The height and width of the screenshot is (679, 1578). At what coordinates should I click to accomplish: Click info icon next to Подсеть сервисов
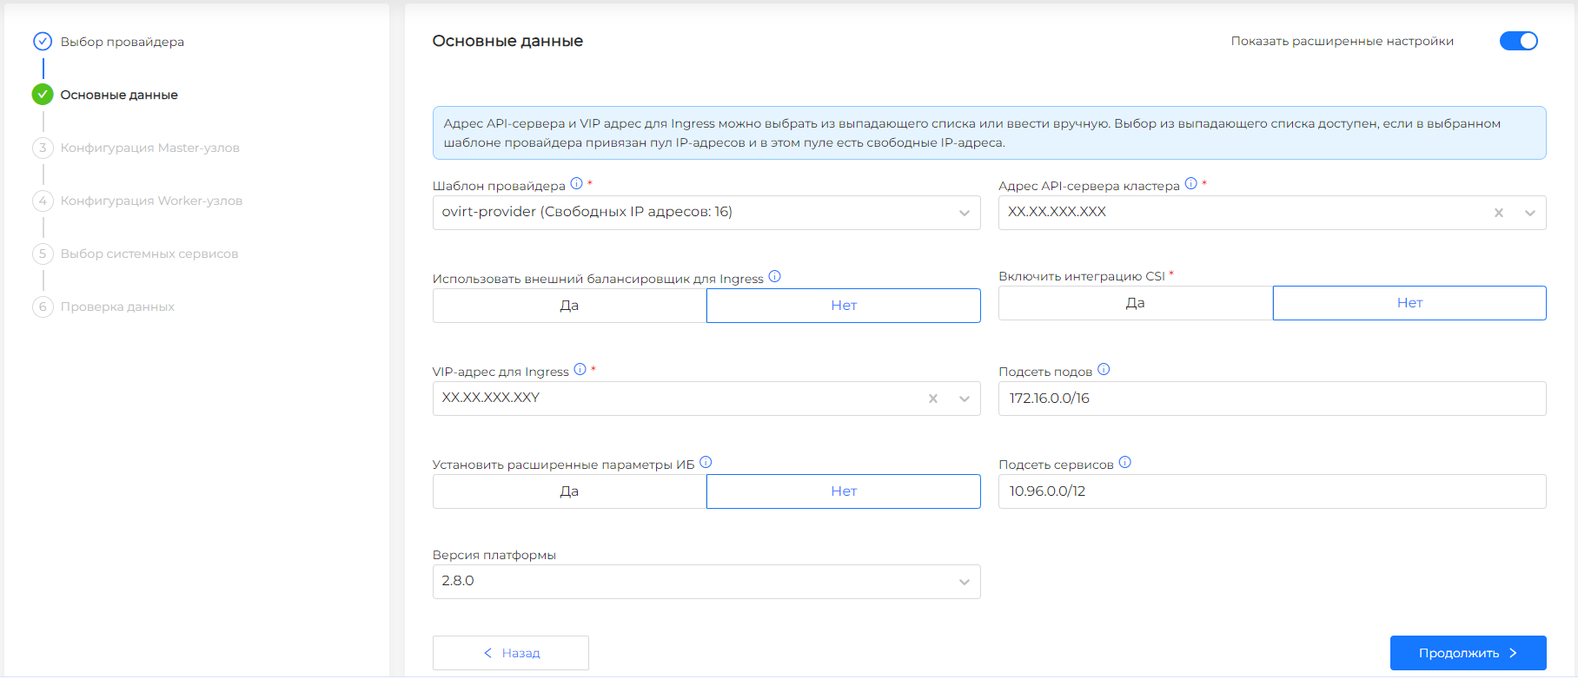(x=1124, y=462)
